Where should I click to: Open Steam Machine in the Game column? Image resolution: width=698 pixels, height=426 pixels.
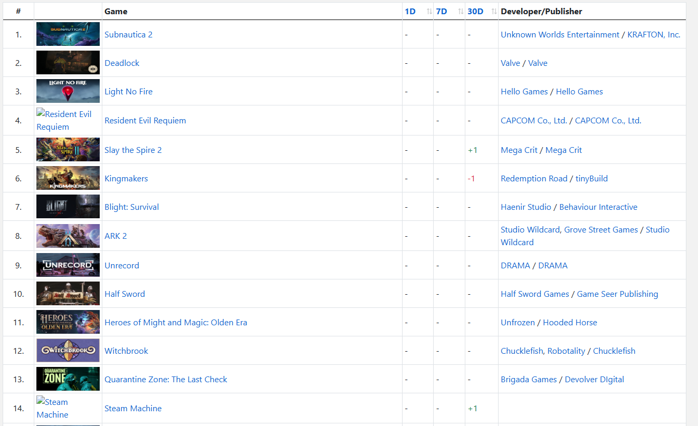[133, 409]
